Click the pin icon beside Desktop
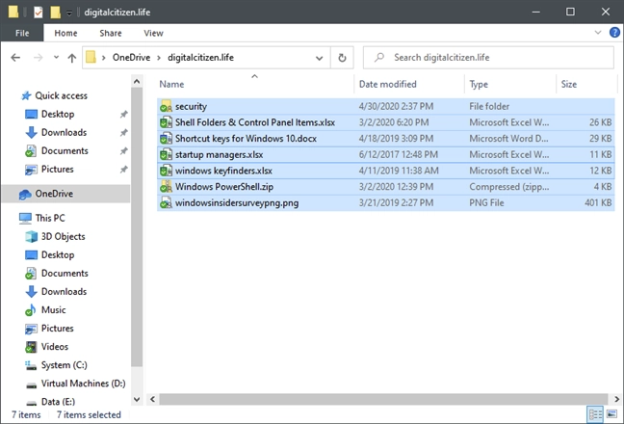This screenshot has width=624, height=424. coord(124,115)
